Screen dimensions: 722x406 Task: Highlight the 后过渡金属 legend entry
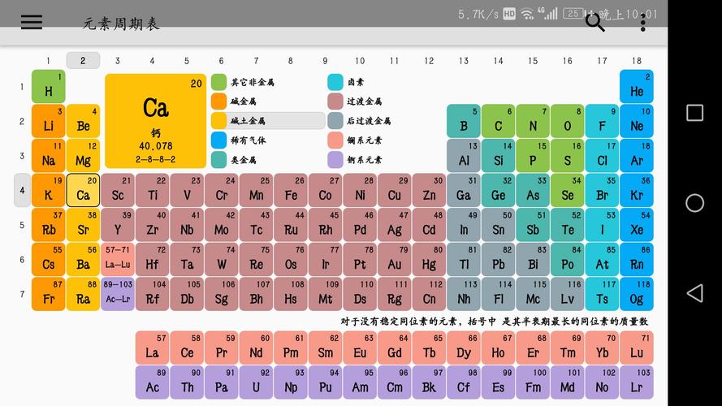pos(360,121)
